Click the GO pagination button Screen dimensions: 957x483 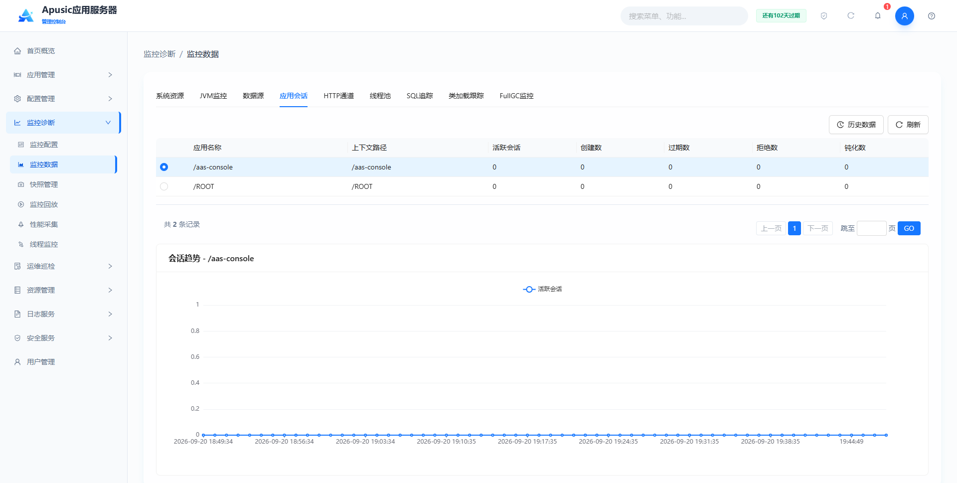point(909,228)
